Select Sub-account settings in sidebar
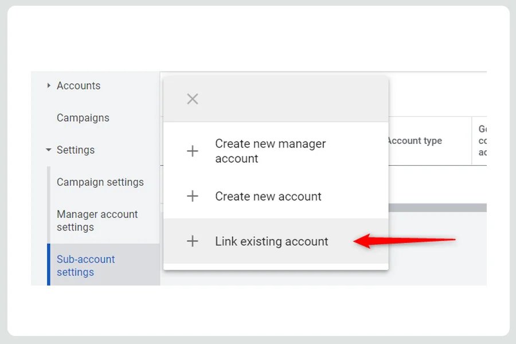This screenshot has width=516, height=344. 85,265
